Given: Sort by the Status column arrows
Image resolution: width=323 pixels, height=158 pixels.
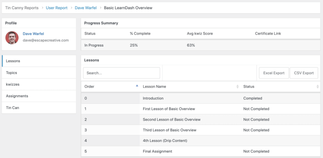Looking at the screenshot, I should click(317, 86).
